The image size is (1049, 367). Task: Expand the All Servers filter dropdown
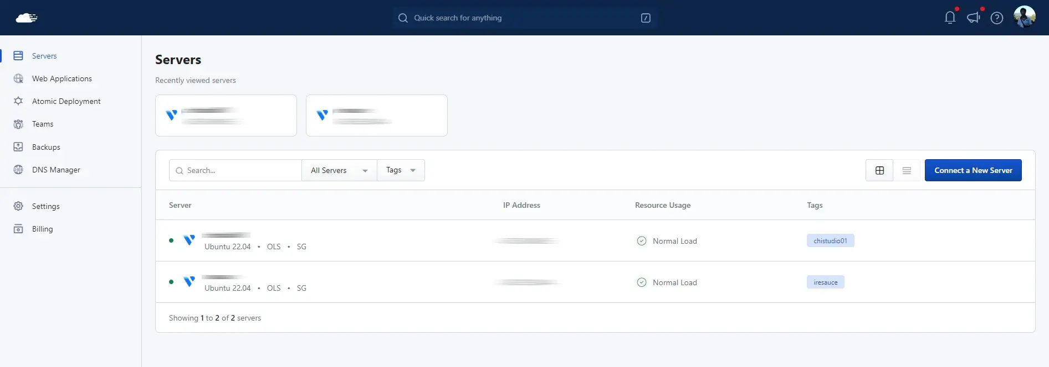click(339, 170)
